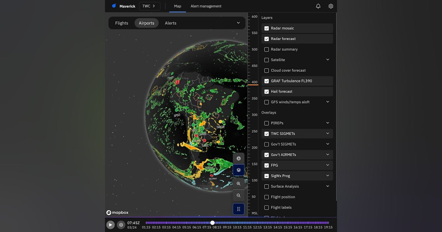Toggle the layers panel stack icon
The width and height of the screenshot is (442, 232).
pos(238,170)
